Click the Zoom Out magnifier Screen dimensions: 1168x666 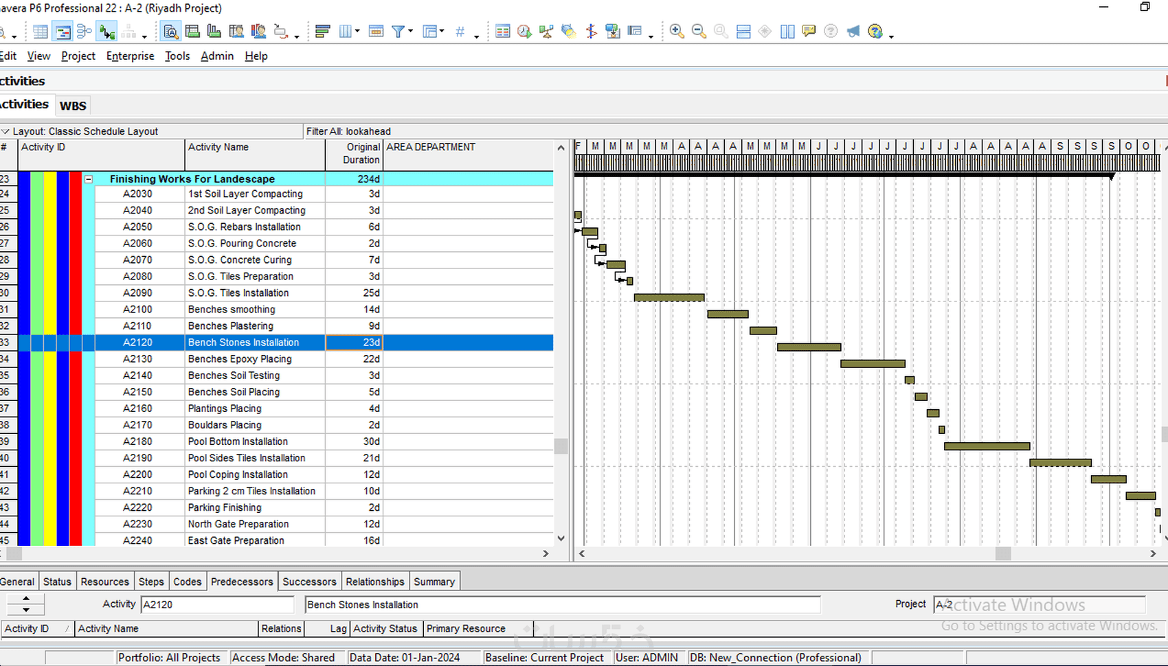pyautogui.click(x=699, y=32)
